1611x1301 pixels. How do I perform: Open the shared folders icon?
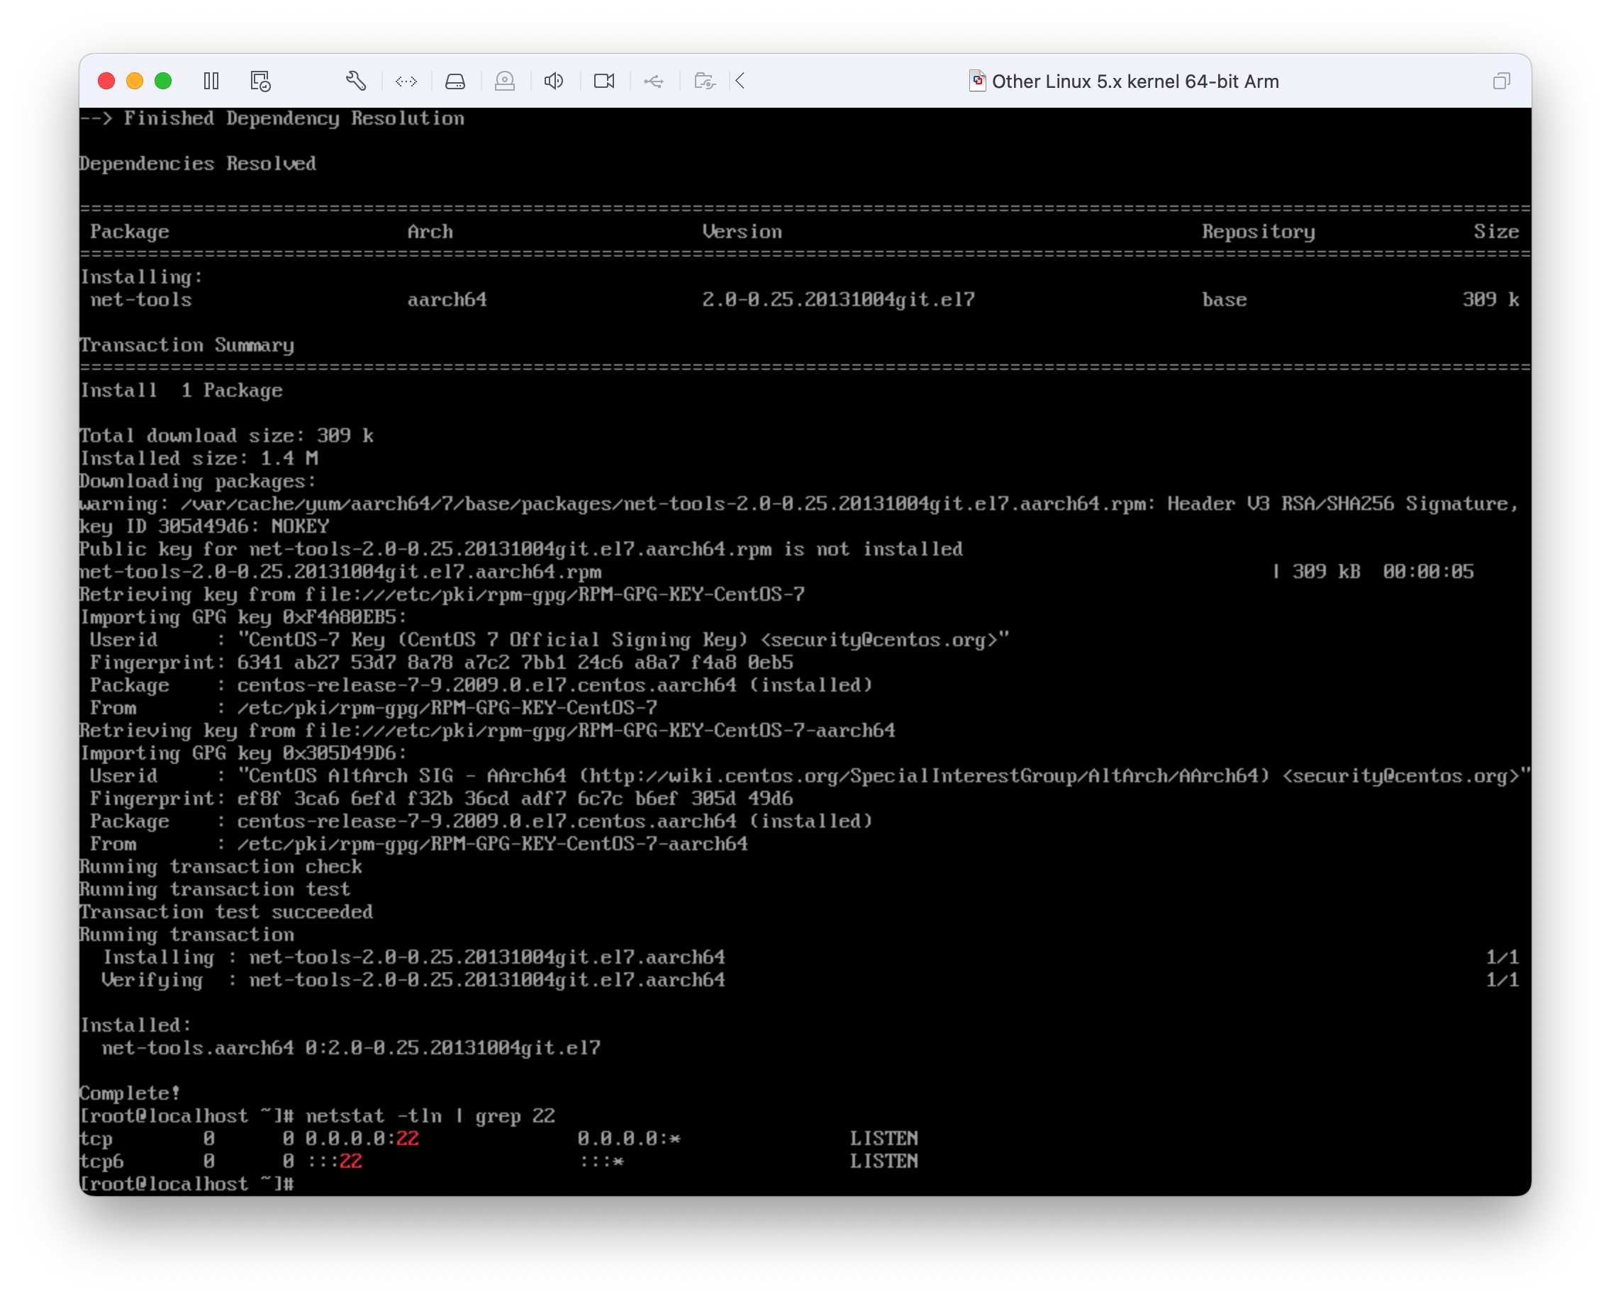(704, 81)
